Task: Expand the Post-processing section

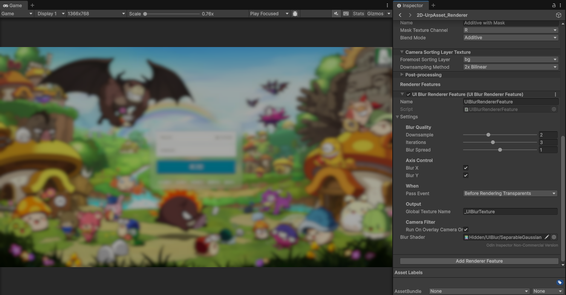Action: click(x=402, y=75)
